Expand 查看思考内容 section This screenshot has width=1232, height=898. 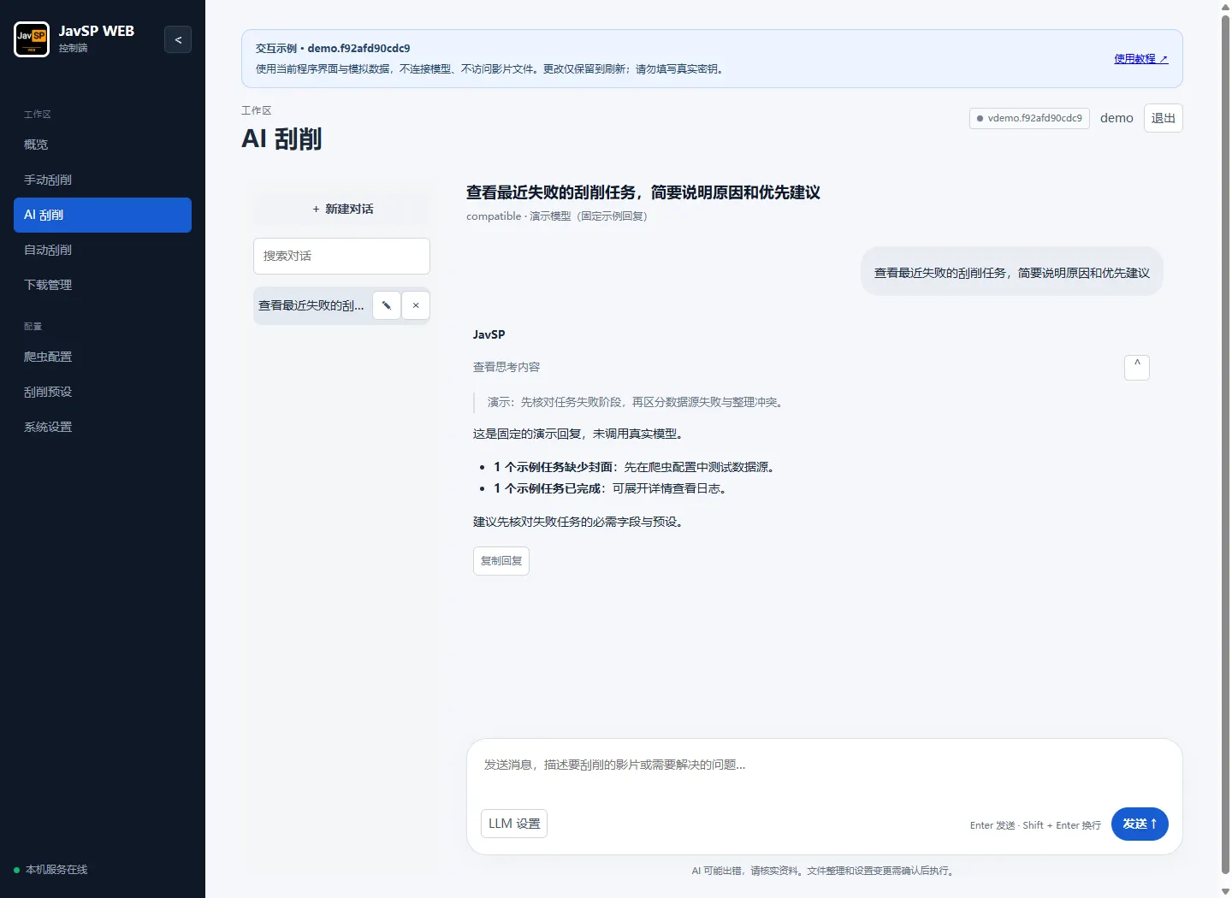tap(506, 367)
